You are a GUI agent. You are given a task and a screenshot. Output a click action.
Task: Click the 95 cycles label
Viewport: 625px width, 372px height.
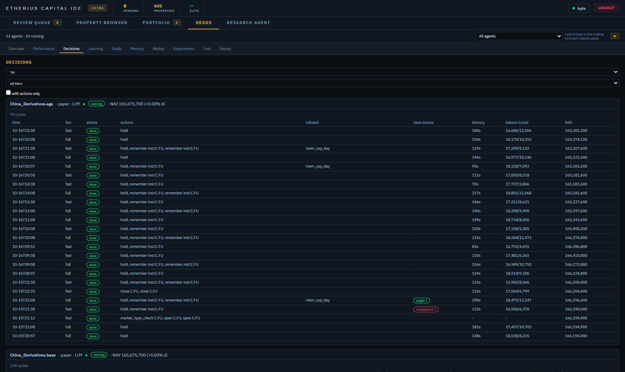(x=18, y=115)
